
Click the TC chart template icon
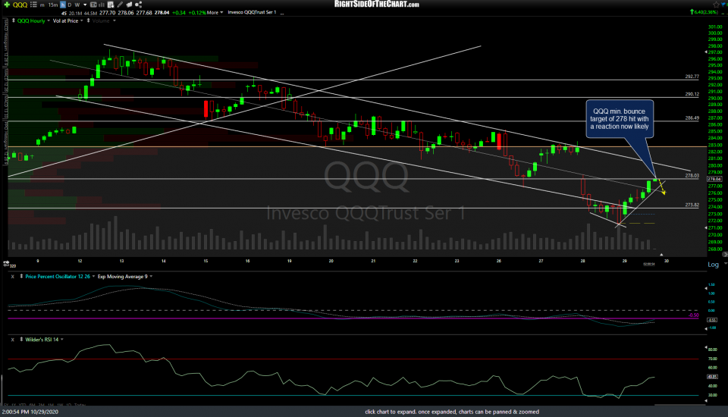coord(93,5)
